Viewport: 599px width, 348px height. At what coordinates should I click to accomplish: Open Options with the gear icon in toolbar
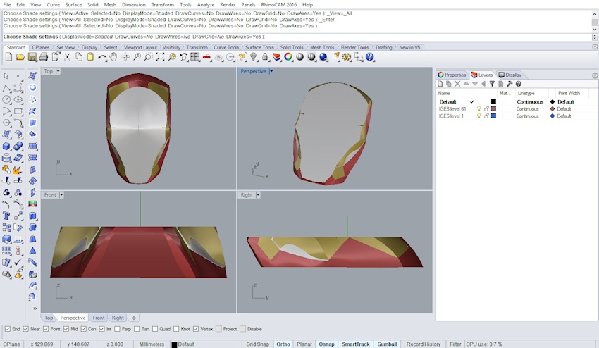point(347,57)
